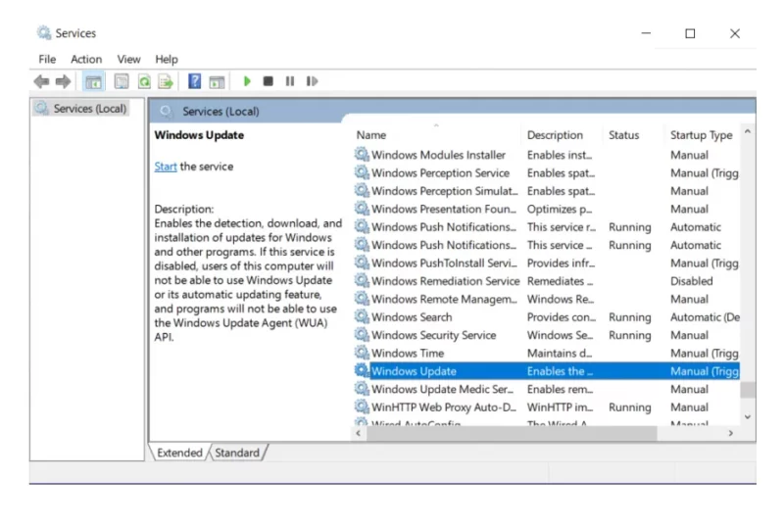784x527 pixels.
Task: Click gear icon of Windows Modules Installer
Action: (x=362, y=154)
